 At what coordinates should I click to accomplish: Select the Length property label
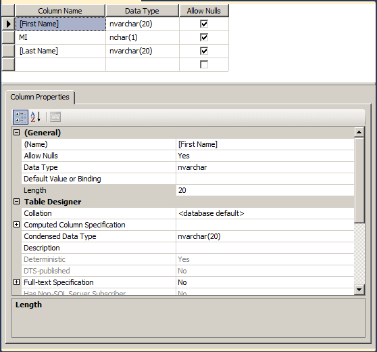(x=99, y=190)
